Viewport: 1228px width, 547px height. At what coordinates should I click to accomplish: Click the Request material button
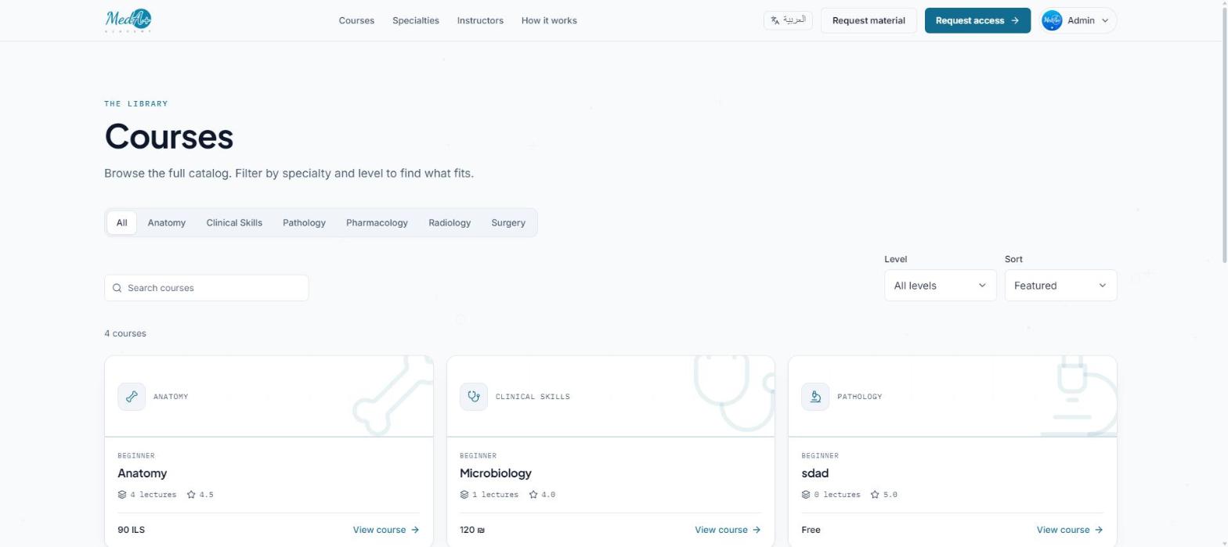pyautogui.click(x=869, y=20)
